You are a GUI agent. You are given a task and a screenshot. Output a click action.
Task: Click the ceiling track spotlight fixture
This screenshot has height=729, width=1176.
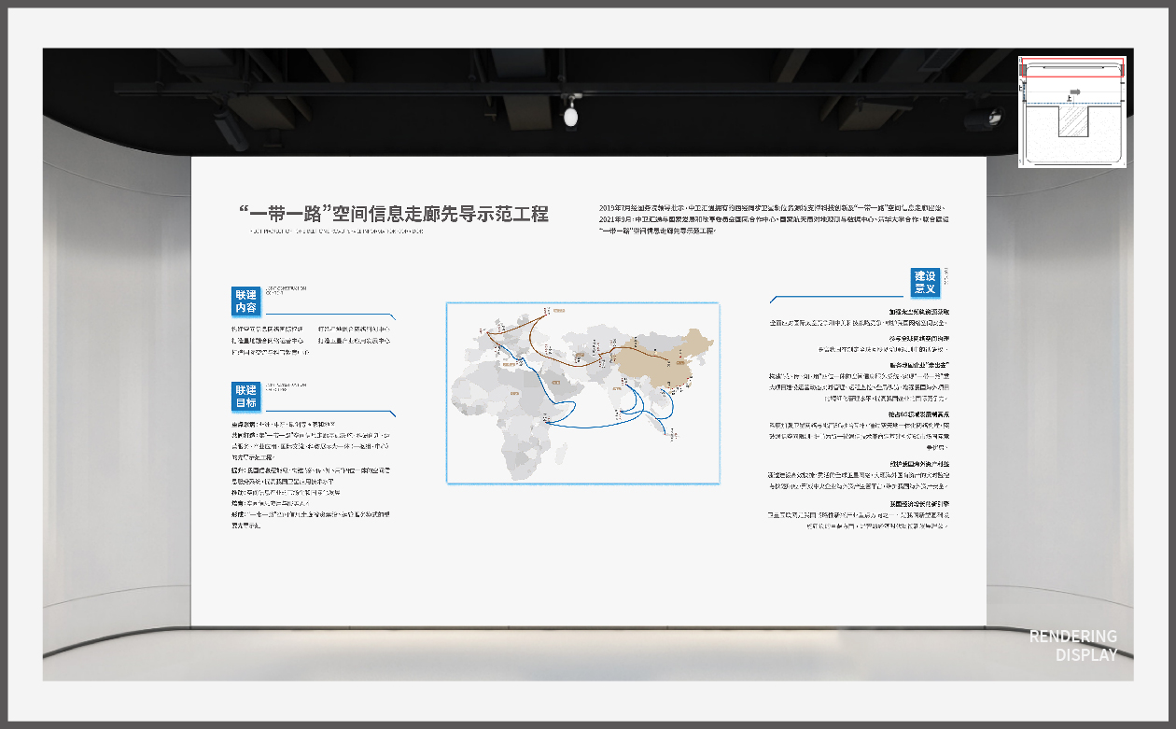(570, 112)
